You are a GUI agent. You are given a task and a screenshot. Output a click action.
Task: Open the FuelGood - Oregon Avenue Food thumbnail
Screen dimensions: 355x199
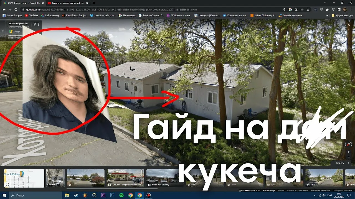pos(126,178)
